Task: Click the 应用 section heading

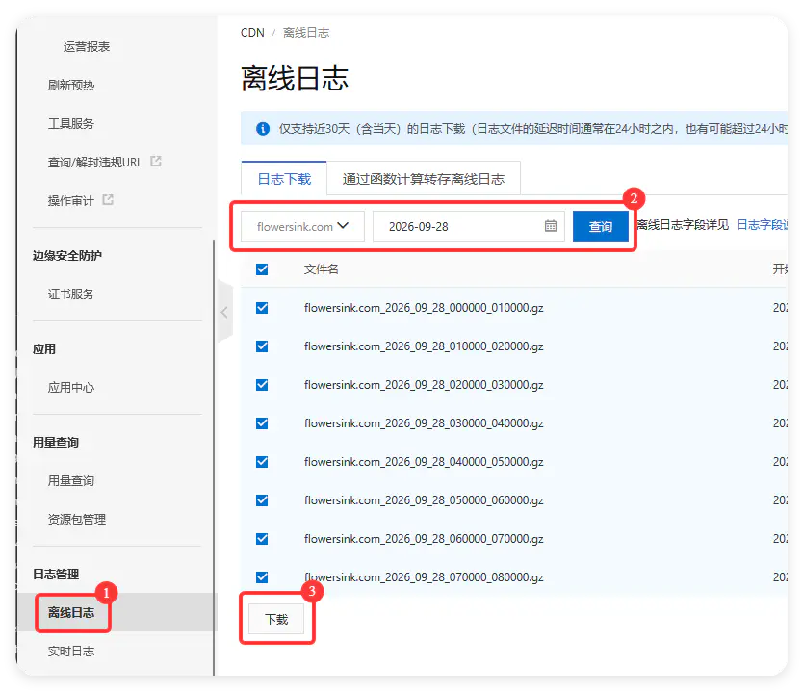Action: coord(44,349)
